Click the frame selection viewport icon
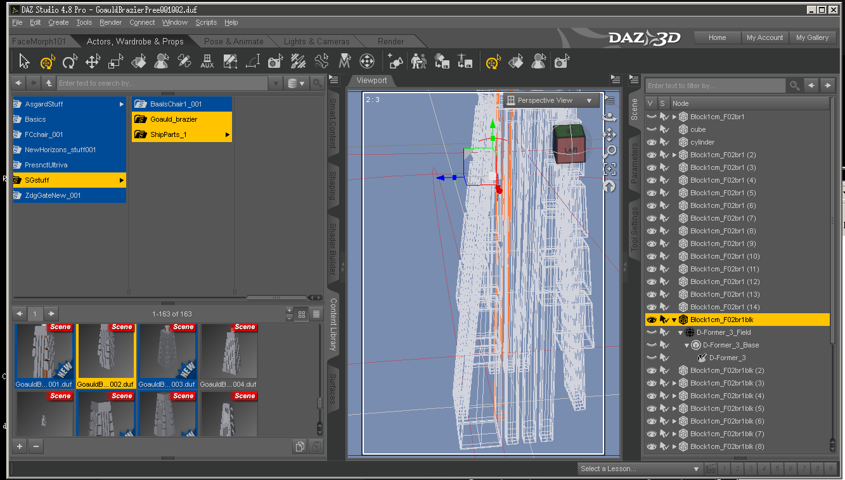 pos(610,168)
